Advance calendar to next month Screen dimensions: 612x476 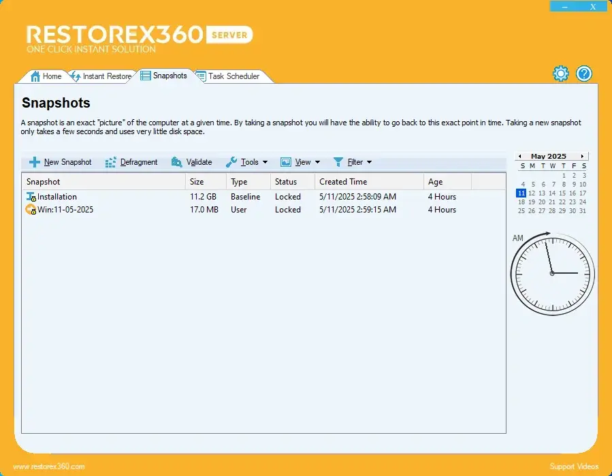[x=582, y=157]
